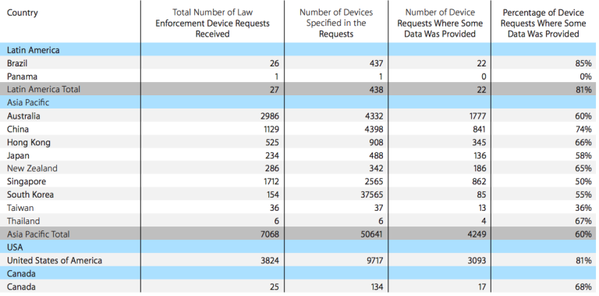Click Australia's total requests value 2986
Screen dimensions: 599x296
coord(269,116)
